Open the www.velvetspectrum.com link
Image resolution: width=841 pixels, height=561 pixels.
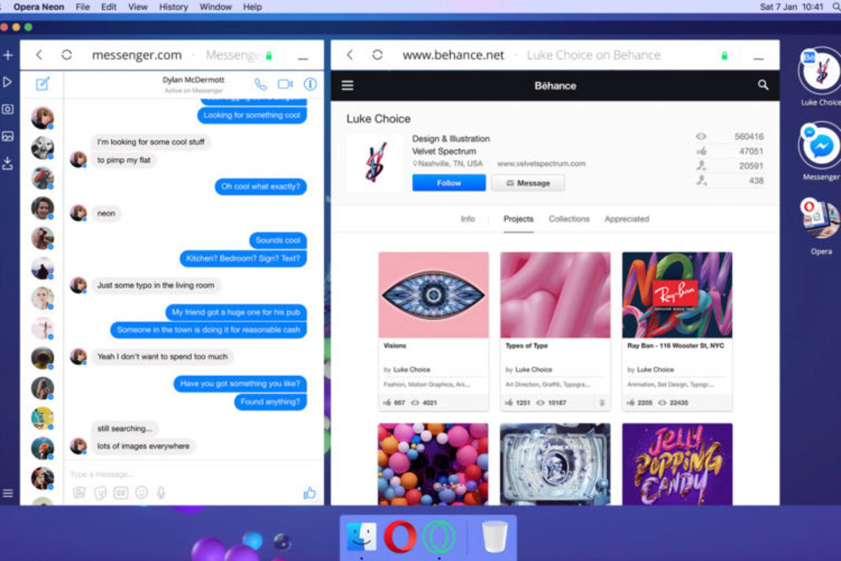click(541, 163)
